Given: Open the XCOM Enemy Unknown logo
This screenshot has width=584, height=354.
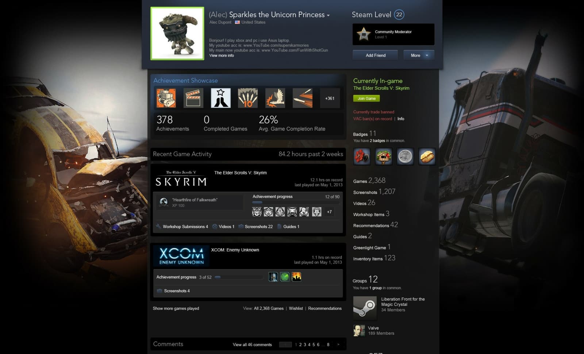Looking at the screenshot, I should pyautogui.click(x=181, y=256).
